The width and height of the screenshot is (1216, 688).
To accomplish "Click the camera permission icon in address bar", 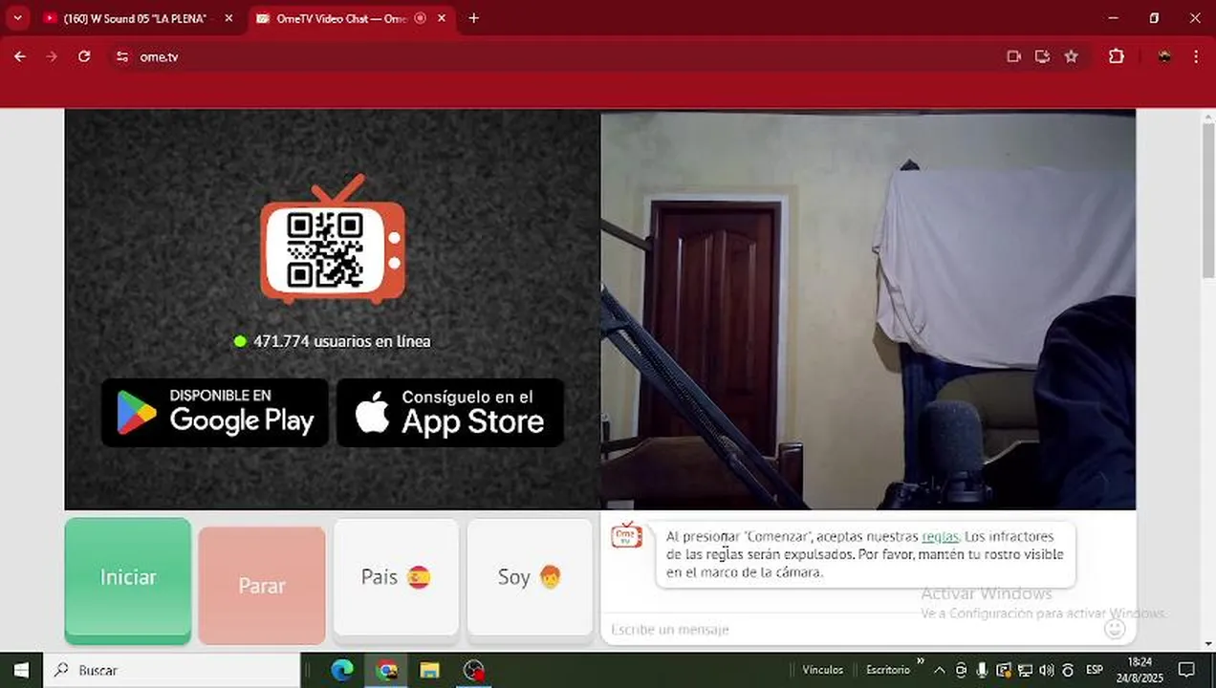I will point(1014,56).
